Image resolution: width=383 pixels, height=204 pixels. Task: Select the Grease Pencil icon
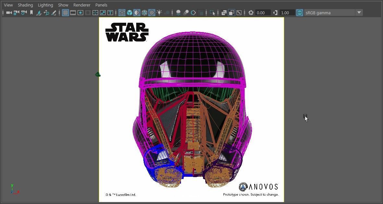coord(54,13)
